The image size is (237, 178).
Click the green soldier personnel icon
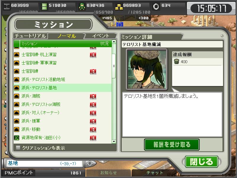coord(82,7)
